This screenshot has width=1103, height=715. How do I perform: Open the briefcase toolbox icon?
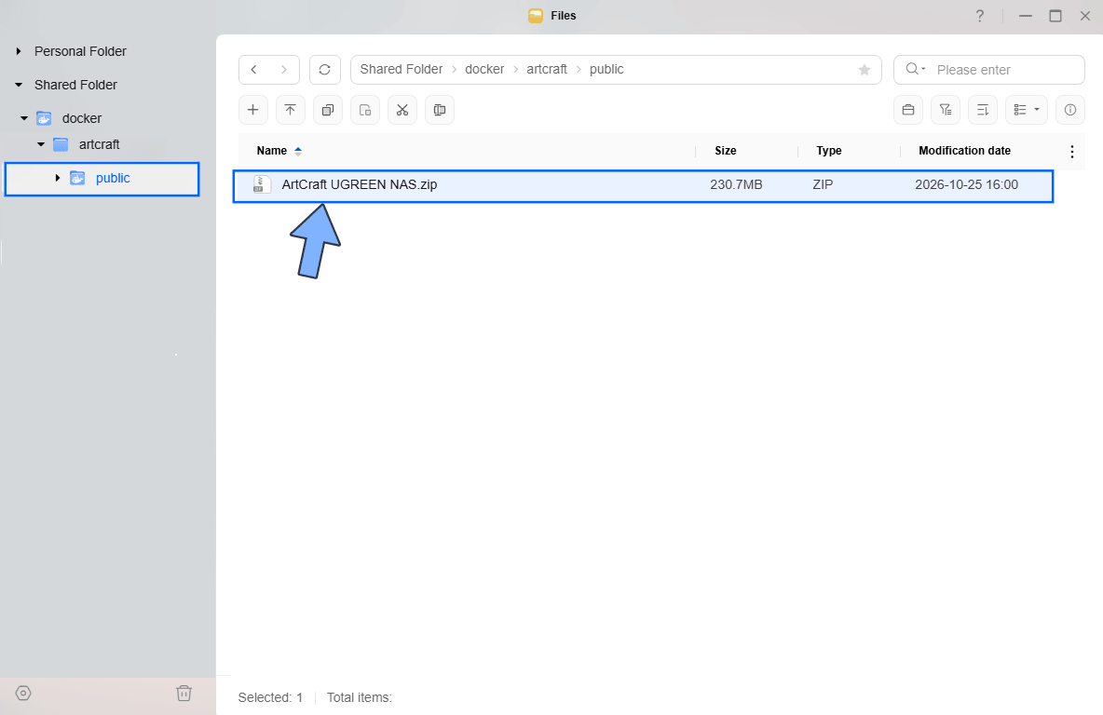908,110
